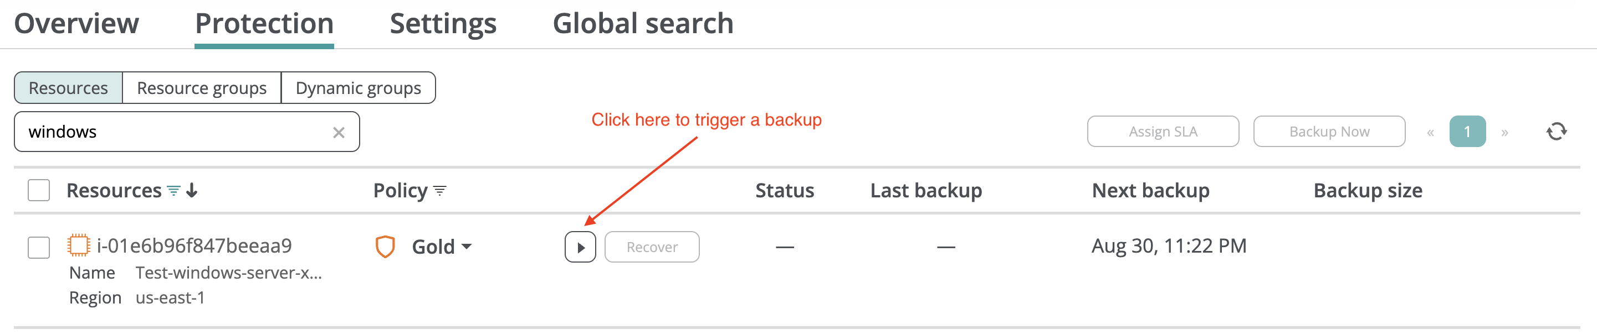Go to the next page of results
1597x335 pixels.
(x=1504, y=132)
